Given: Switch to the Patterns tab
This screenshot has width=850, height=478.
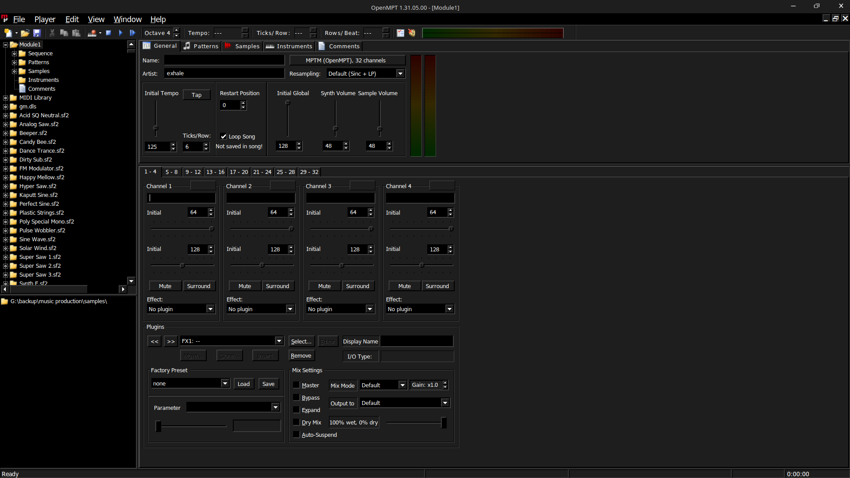Looking at the screenshot, I should coord(201,46).
